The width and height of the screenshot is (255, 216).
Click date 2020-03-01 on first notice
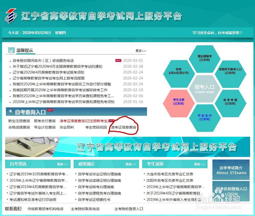133,61
